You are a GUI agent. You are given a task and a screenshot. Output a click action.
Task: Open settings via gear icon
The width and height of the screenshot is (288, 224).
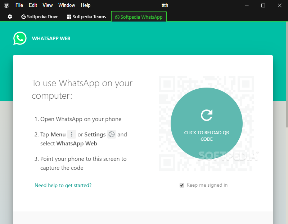pos(10,17)
